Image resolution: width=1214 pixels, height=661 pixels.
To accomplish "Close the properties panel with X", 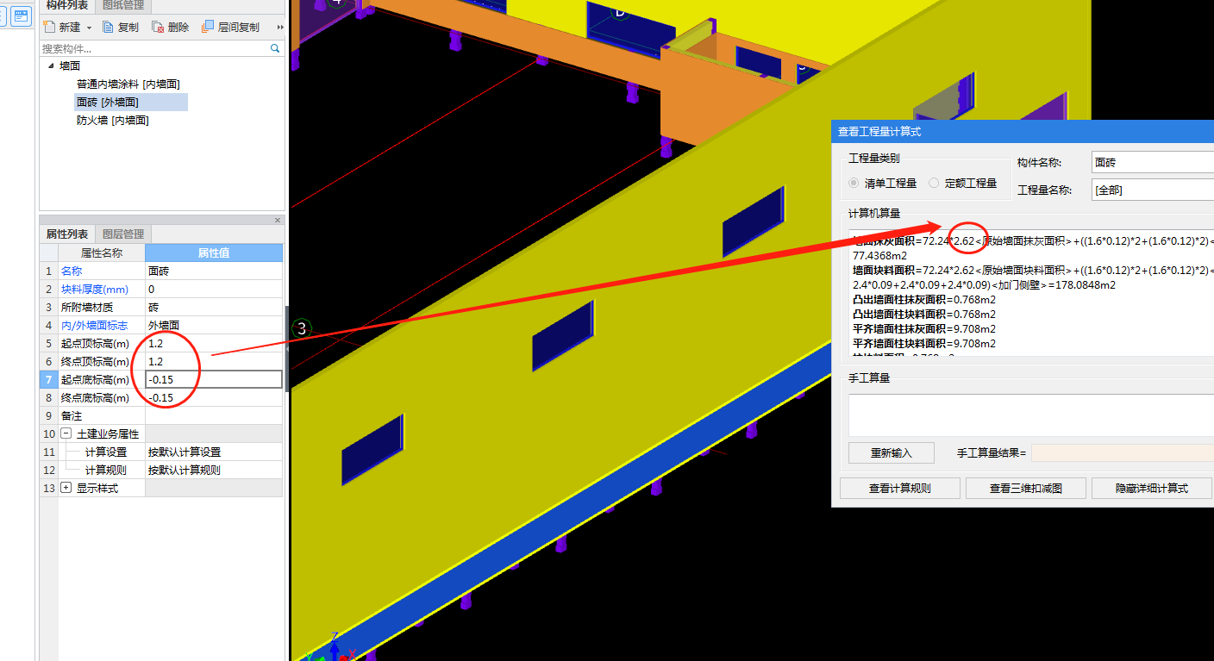I will coord(278,220).
